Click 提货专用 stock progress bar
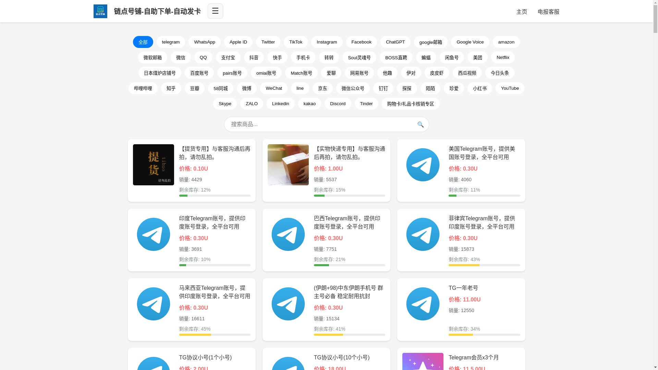 215,196
